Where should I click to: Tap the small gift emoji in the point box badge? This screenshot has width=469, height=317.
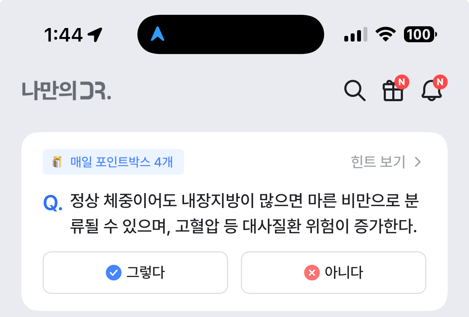pos(57,162)
